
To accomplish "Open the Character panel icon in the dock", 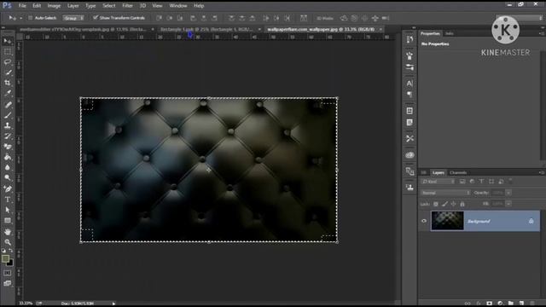I will click(x=409, y=84).
